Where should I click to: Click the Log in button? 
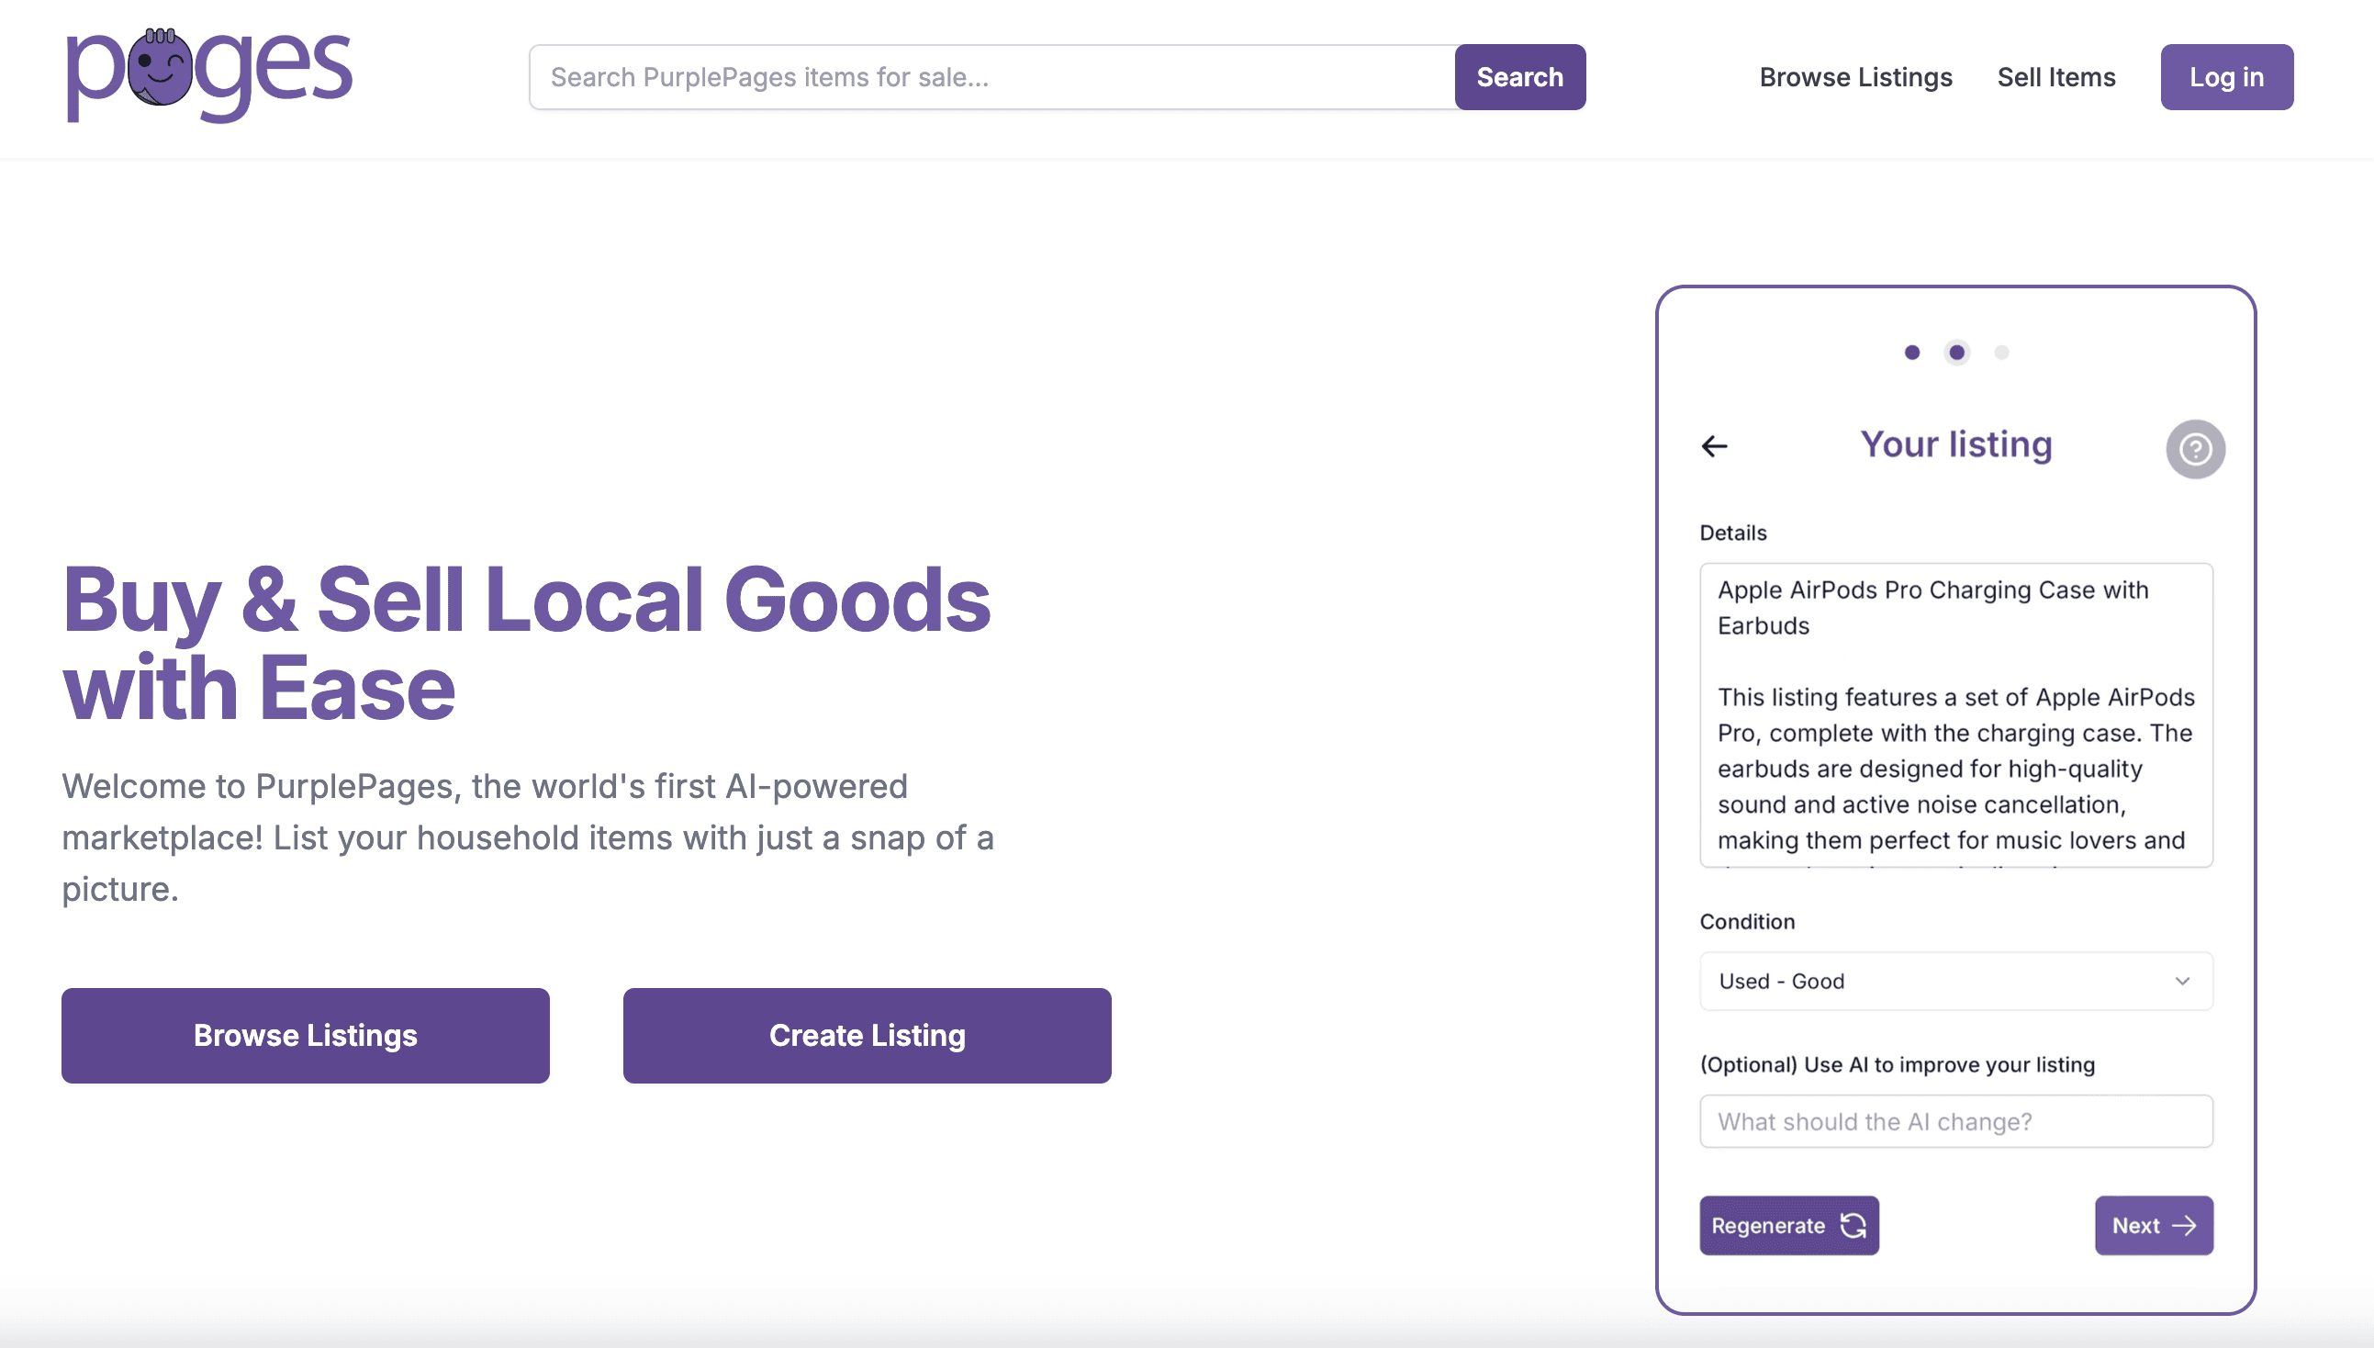2226,77
